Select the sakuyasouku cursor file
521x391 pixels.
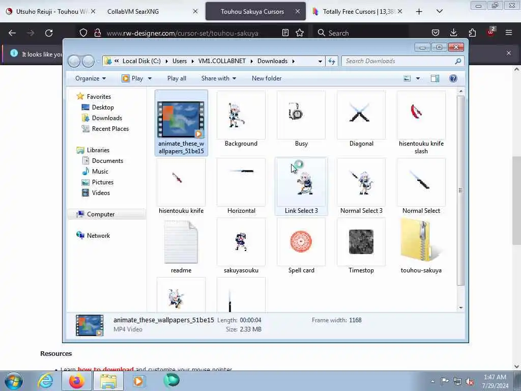pos(241,246)
